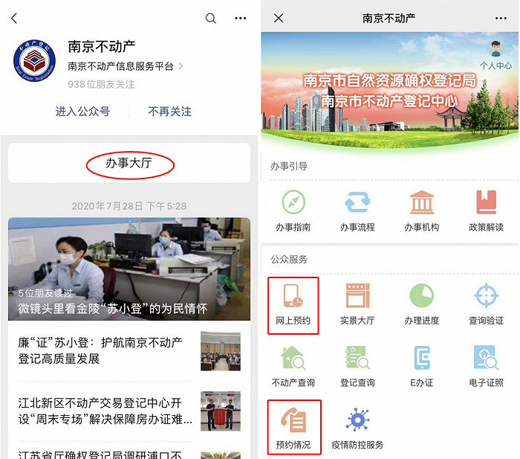The height and width of the screenshot is (459, 520).
Task: Tap the 南京不动产 account name title
Action: tap(102, 47)
